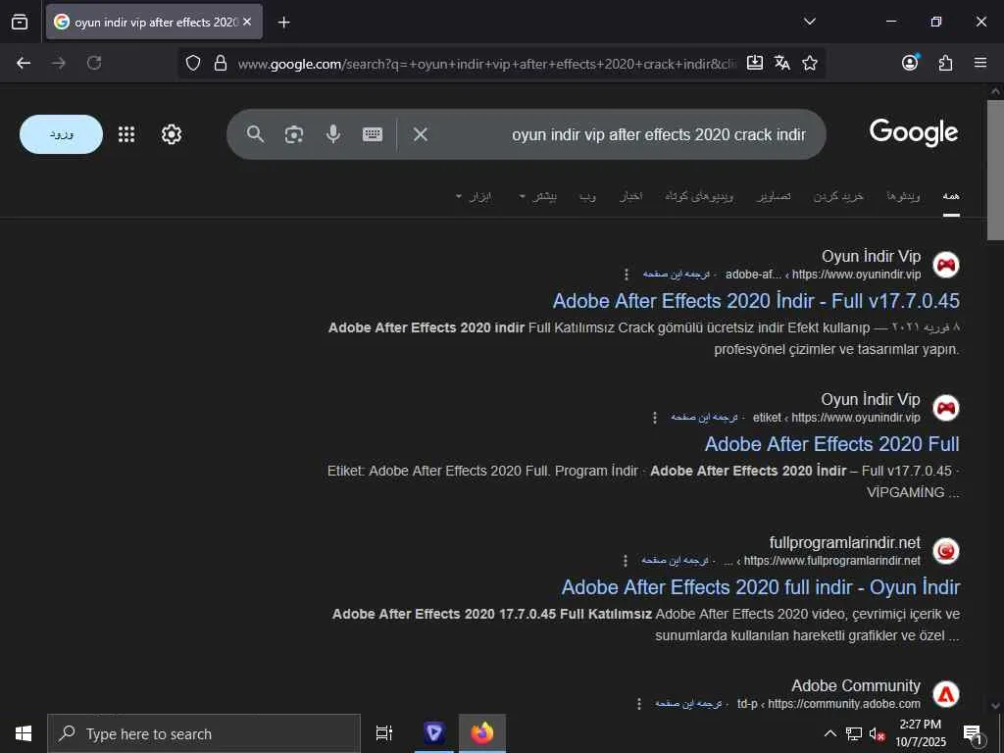Switch to the 'وب' (Web) tab
This screenshot has width=1004, height=753.
tap(588, 196)
